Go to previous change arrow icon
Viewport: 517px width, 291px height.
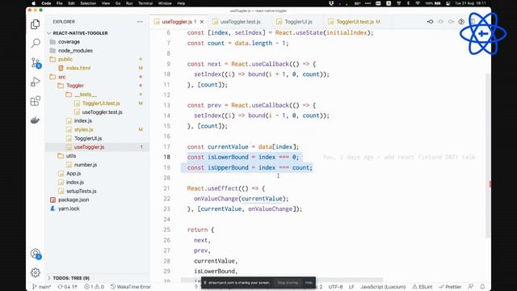pyautogui.click(x=441, y=22)
